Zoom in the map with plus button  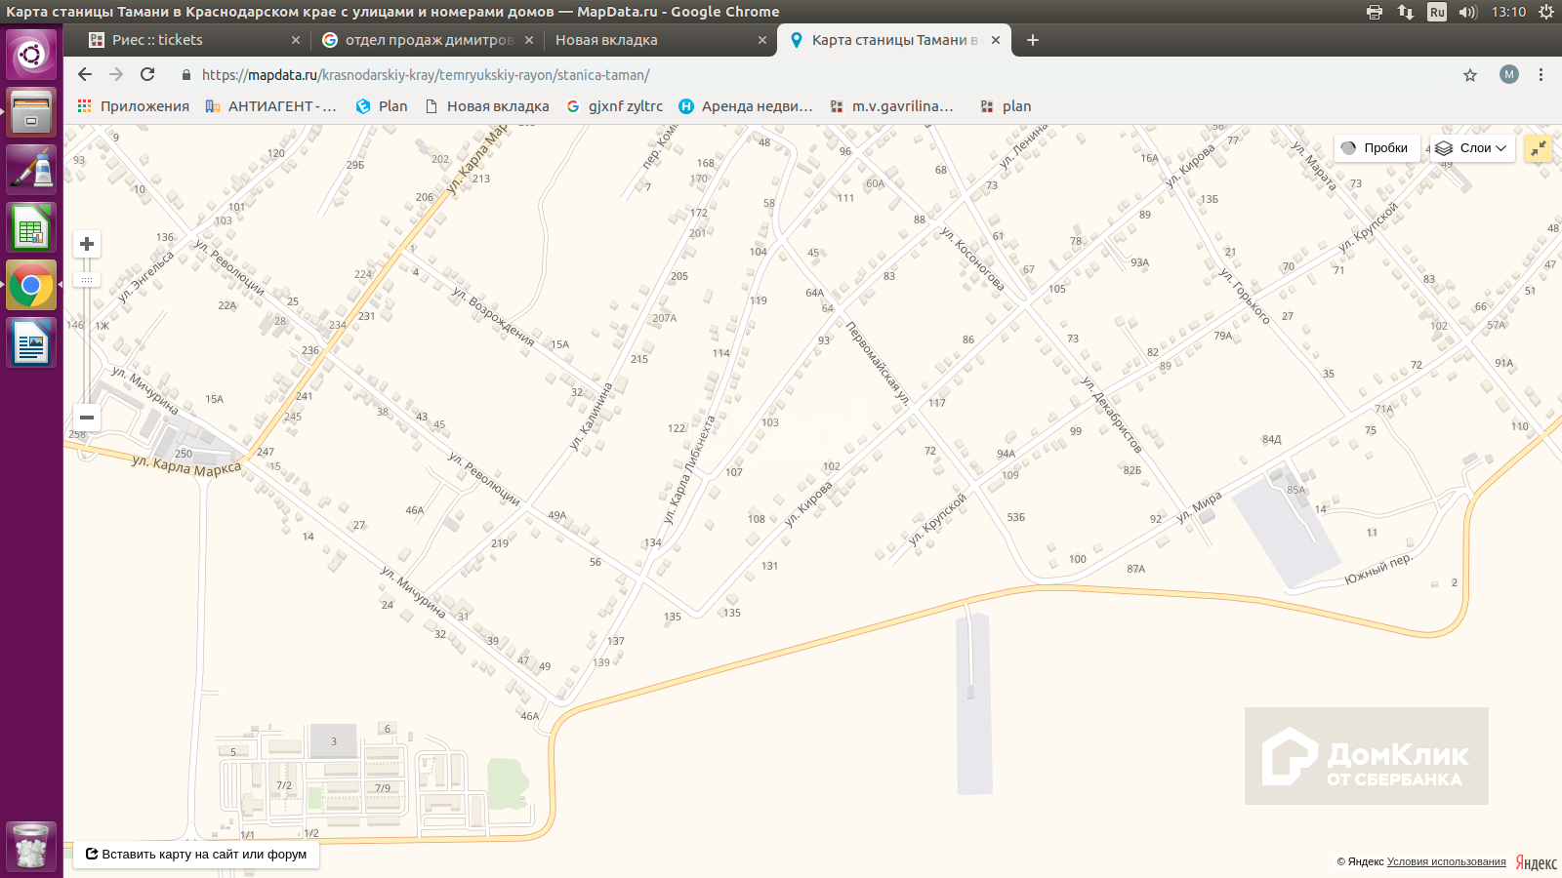pyautogui.click(x=87, y=244)
